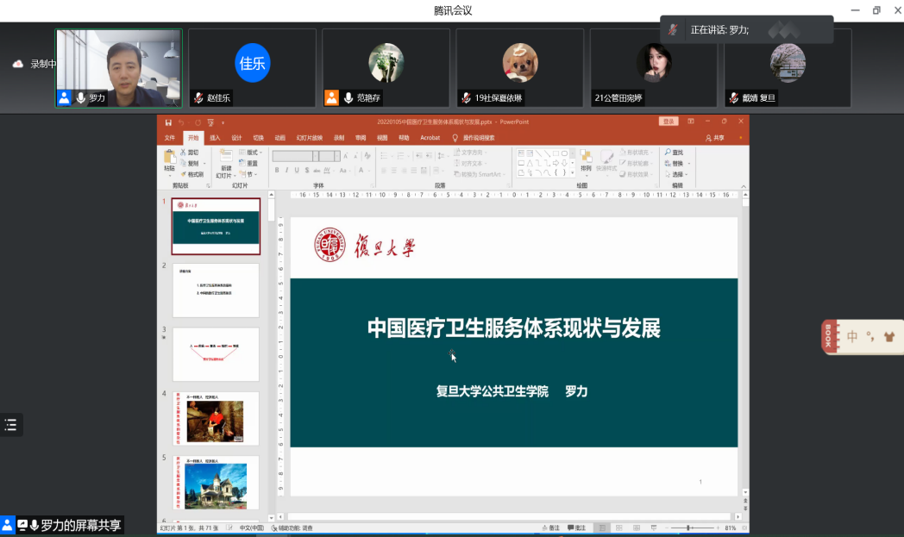Click the slide sorter view icon in status bar

(x=619, y=528)
